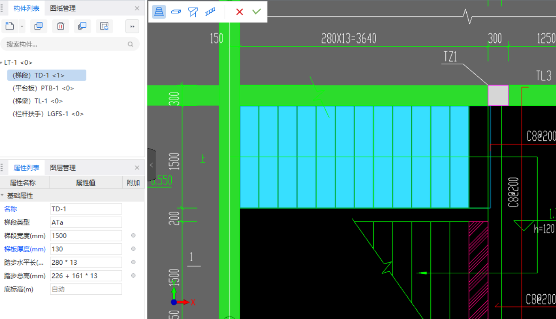Click the TZ1 column square in drawing
The image size is (556, 319).
[498, 95]
